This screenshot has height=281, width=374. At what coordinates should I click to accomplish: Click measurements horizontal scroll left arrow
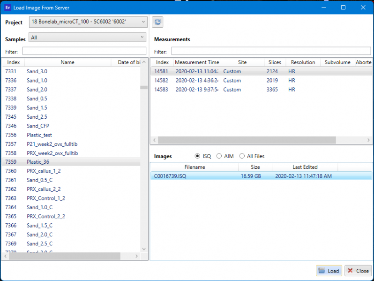pyautogui.click(x=154, y=140)
